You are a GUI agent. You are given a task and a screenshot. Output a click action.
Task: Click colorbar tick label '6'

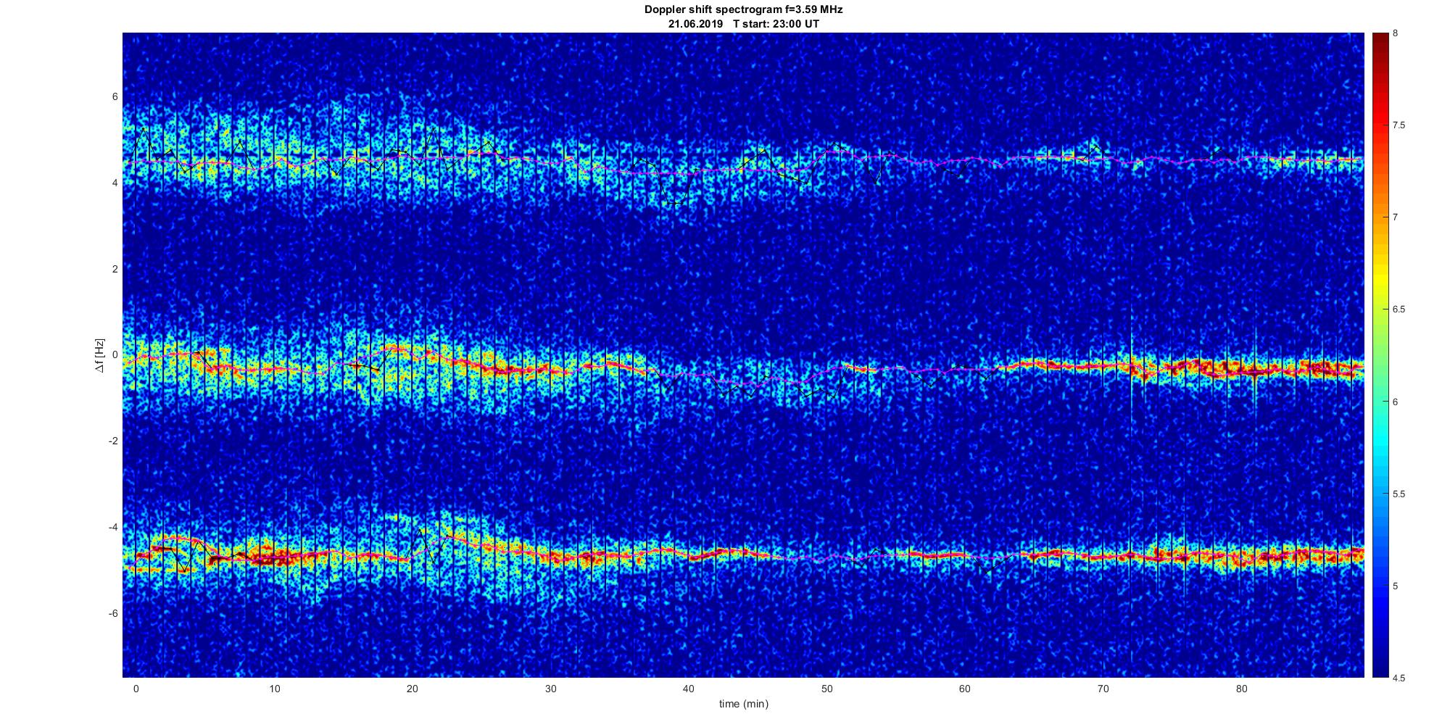coord(1396,402)
